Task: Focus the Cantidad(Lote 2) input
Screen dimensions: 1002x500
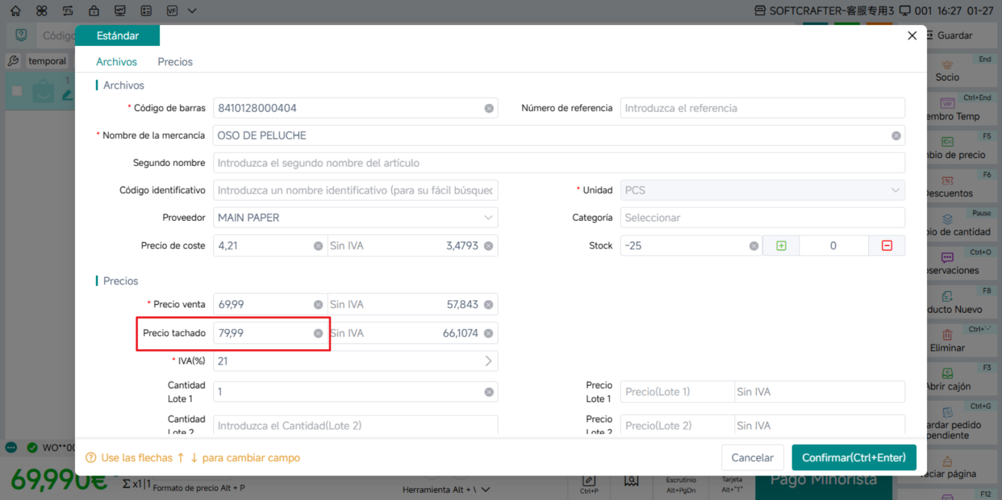Action: tap(355, 425)
